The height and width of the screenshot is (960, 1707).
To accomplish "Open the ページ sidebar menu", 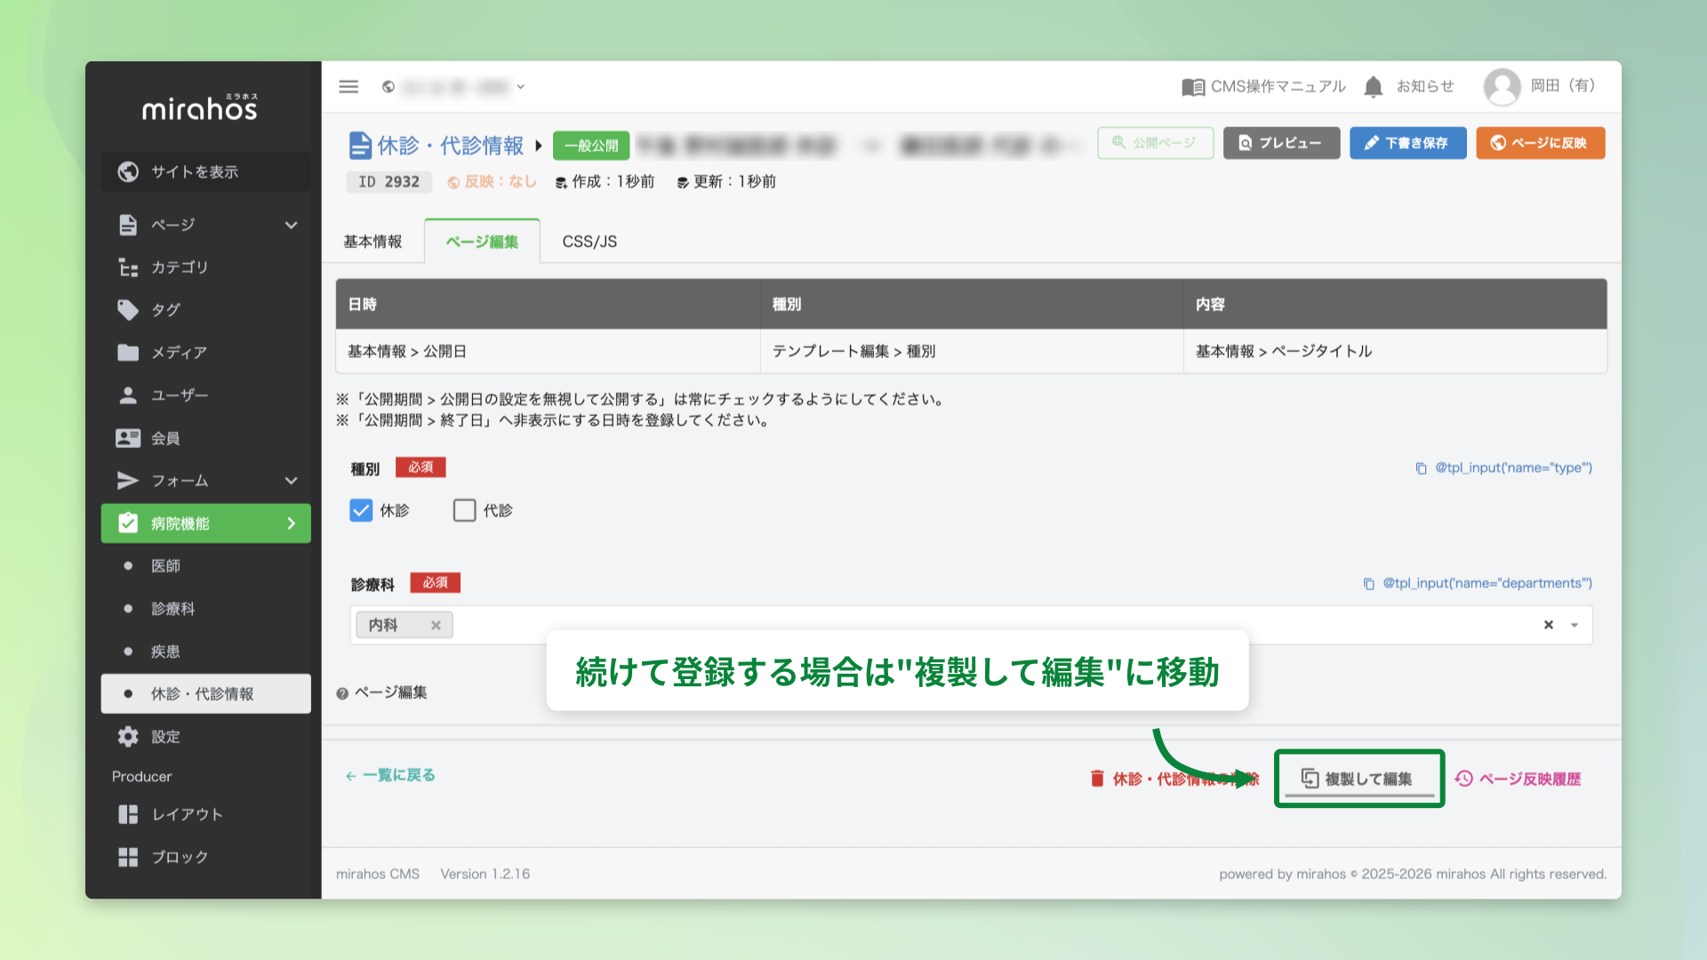I will click(x=206, y=225).
